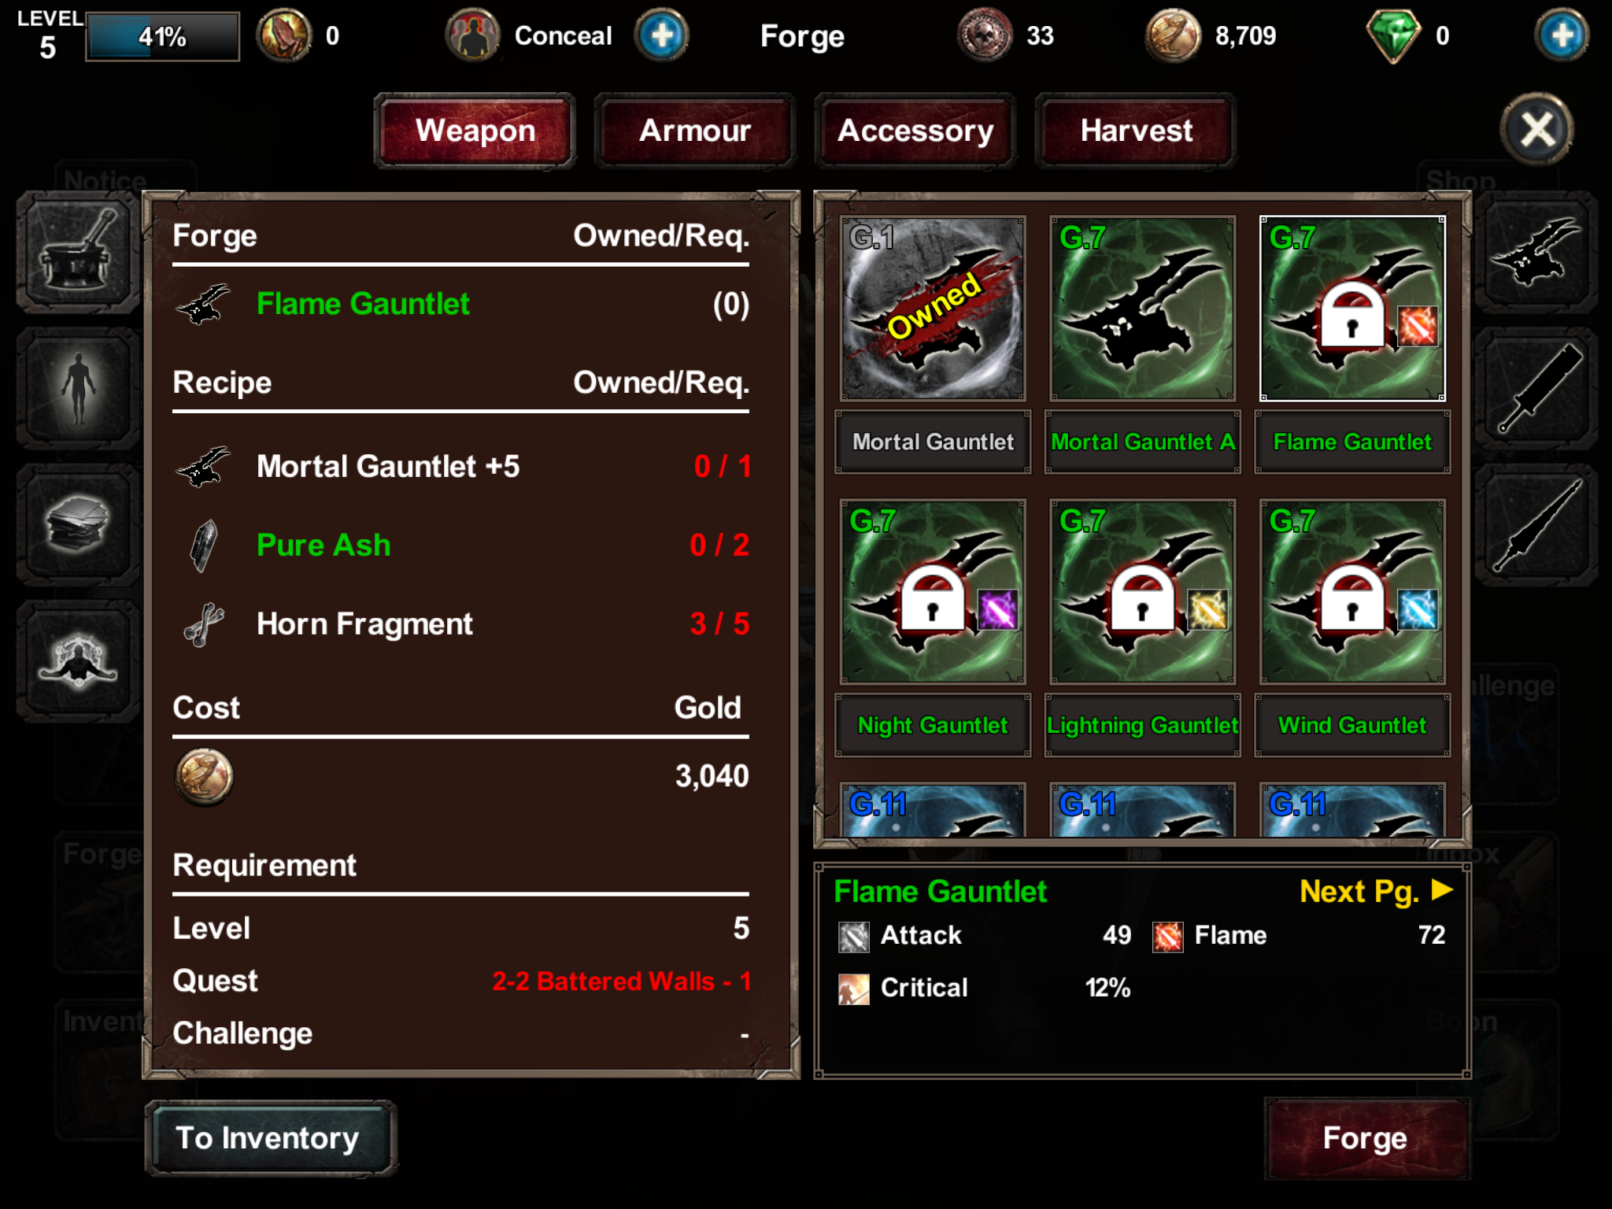Open the Accessory tab
The width and height of the screenshot is (1612, 1209).
click(915, 131)
